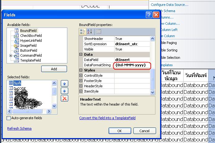Open Configure Data Source in smart tag menu
The image size is (215, 143).
[x=169, y=5]
